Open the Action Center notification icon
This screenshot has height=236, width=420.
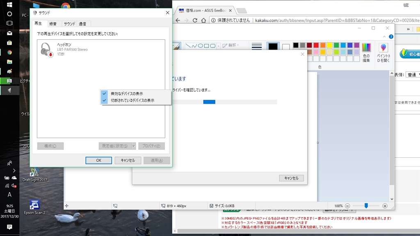9,227
